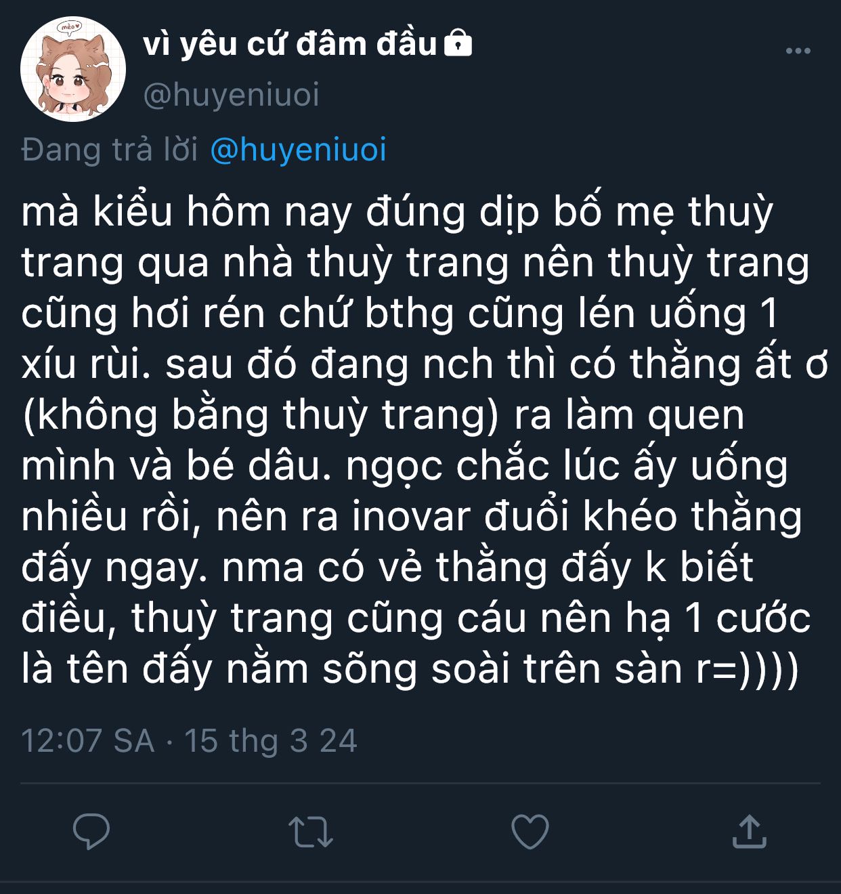The image size is (841, 894).
Task: Follow the blue @huyeniuoi reply mention
Action: click(x=298, y=150)
